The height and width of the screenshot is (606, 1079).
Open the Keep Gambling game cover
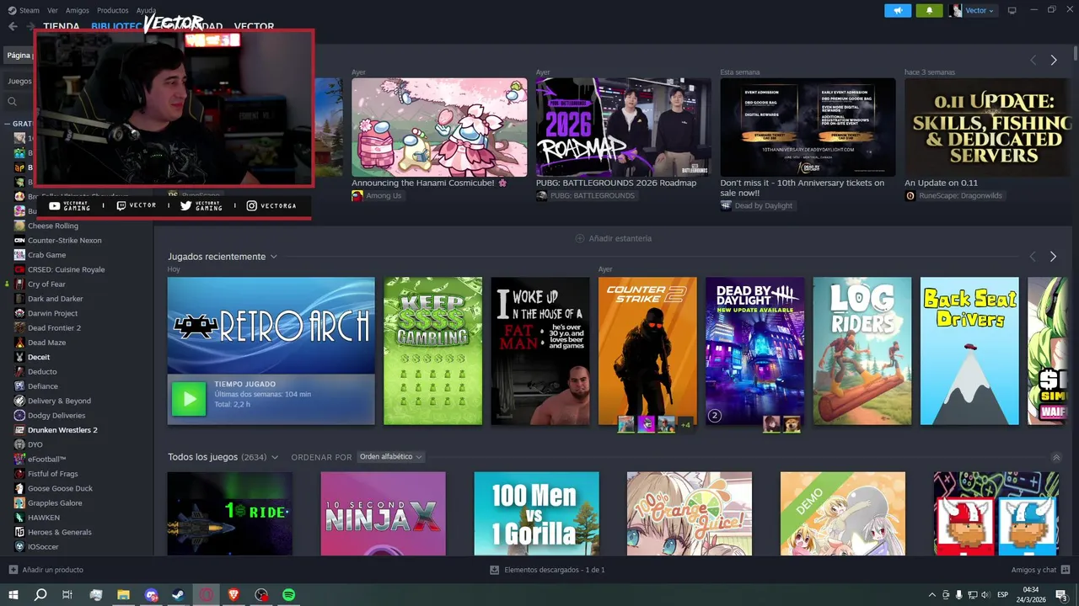pos(433,351)
